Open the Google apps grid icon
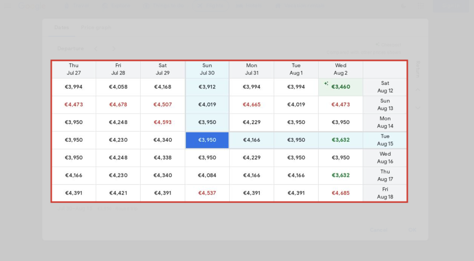Image resolution: width=474 pixels, height=261 pixels. click(421, 6)
